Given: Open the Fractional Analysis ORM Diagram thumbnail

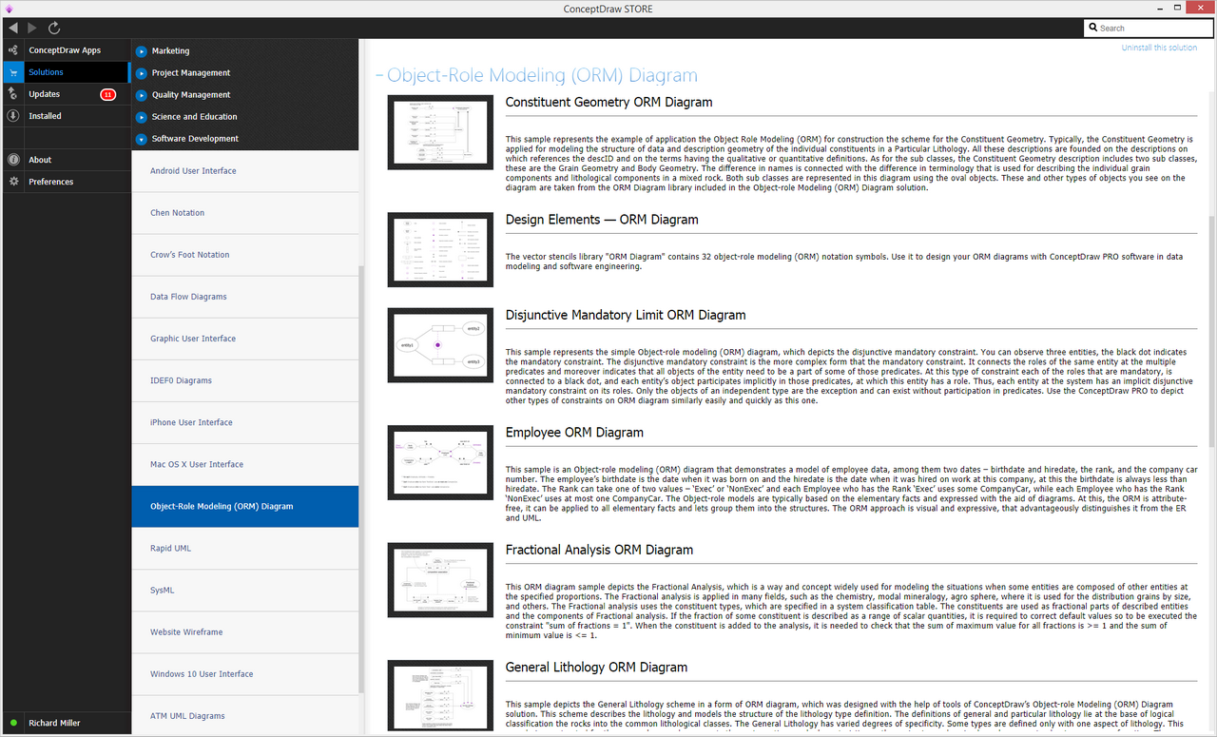Looking at the screenshot, I should [440, 580].
